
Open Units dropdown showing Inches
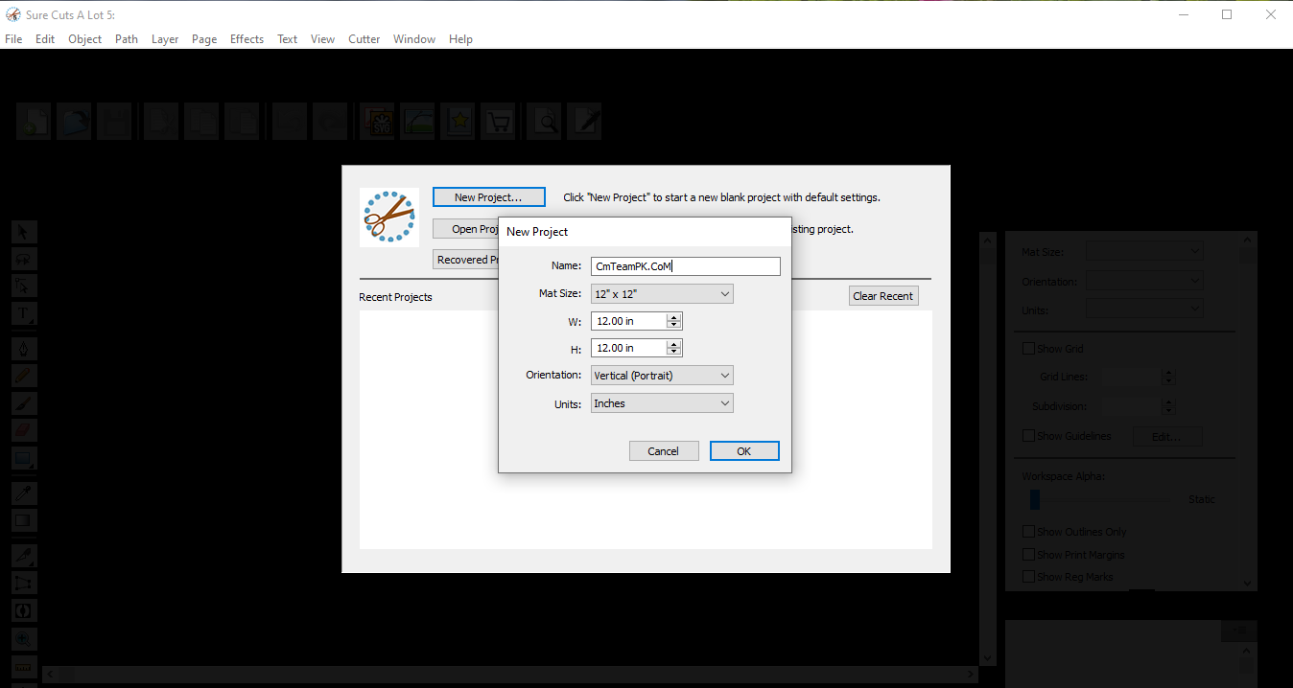662,403
